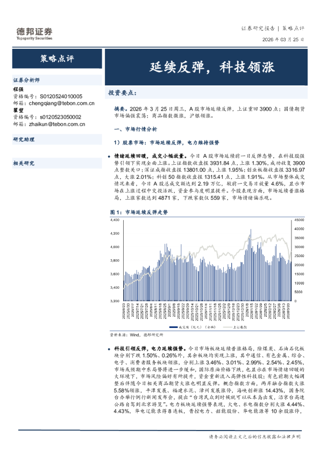
Task: Click the gray 上证指数 legend entry
Action: [235, 327]
